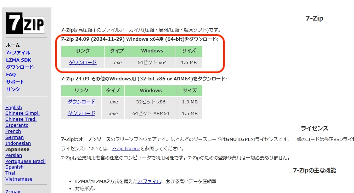Click the サイズ header in x64 table
The image size is (354, 193).
click(x=189, y=51)
